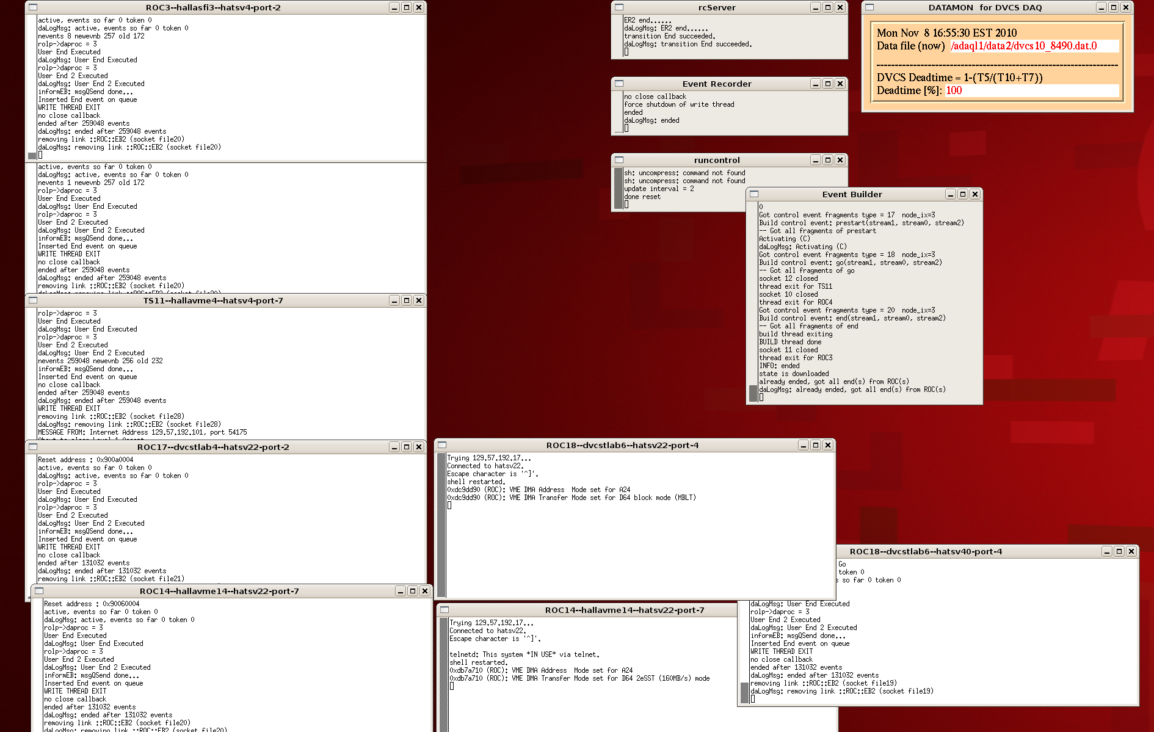Open the Event Recorder window menu icon
Image resolution: width=1154 pixels, height=732 pixels.
619,84
